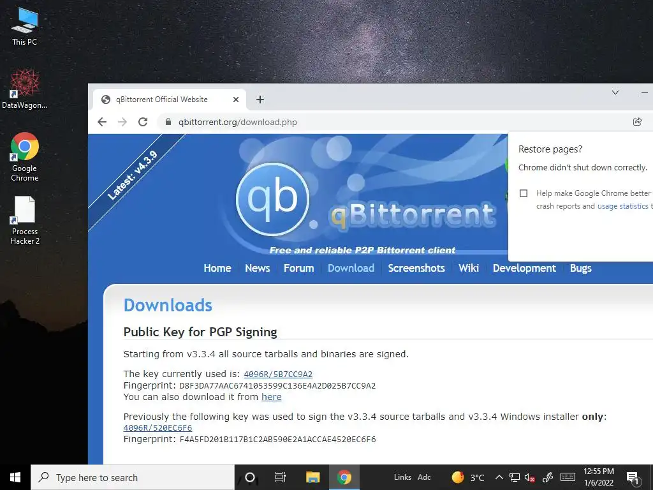This screenshot has width=653, height=490.
Task: Open the touch keyboard tray icon
Action: (x=568, y=477)
